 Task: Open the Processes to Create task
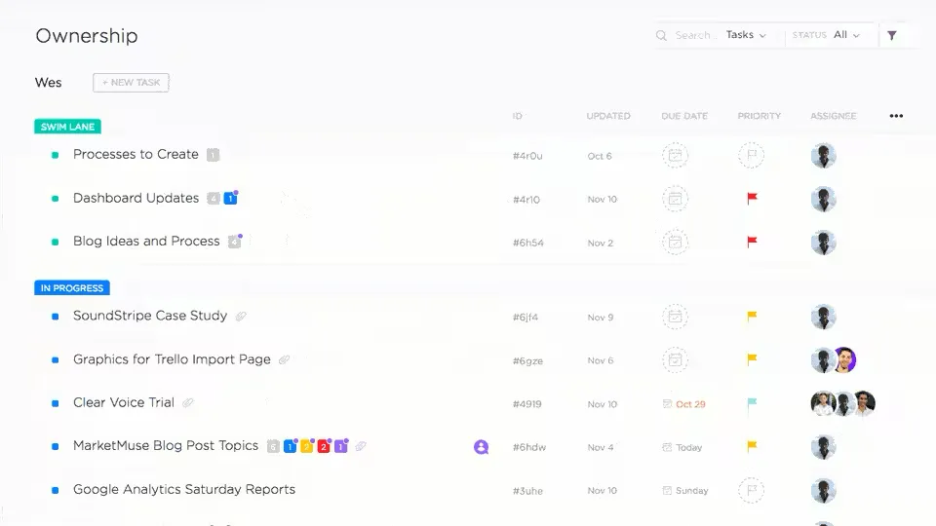136,155
